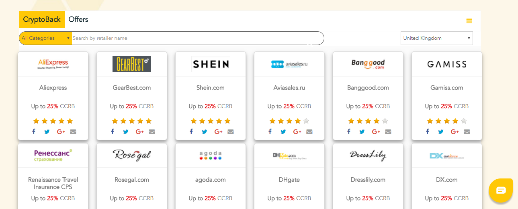
Task: Open the hamburger menu icon
Action: (x=469, y=21)
